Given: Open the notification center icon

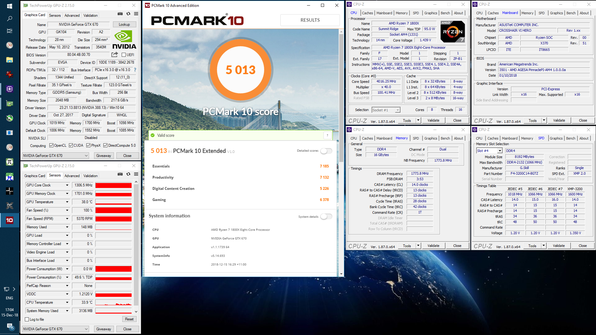Looking at the screenshot, I should 10,326.
